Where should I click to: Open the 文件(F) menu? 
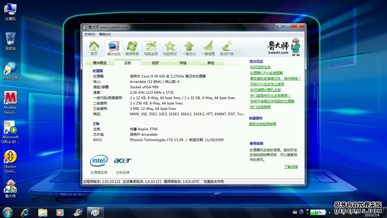click(89, 34)
